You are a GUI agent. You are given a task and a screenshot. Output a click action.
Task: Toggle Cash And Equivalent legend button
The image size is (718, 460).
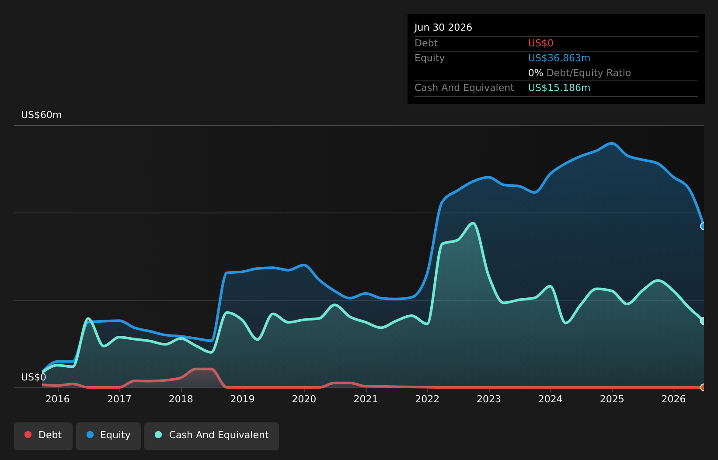[x=212, y=436]
